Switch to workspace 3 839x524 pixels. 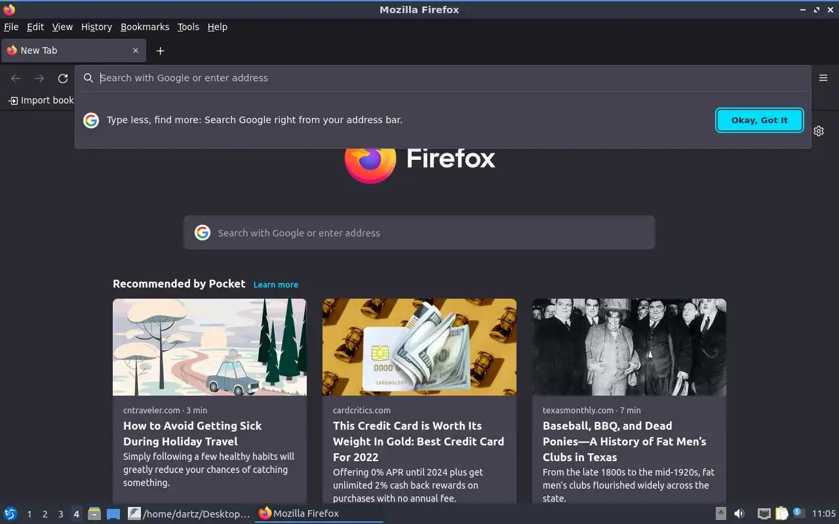[x=61, y=514]
